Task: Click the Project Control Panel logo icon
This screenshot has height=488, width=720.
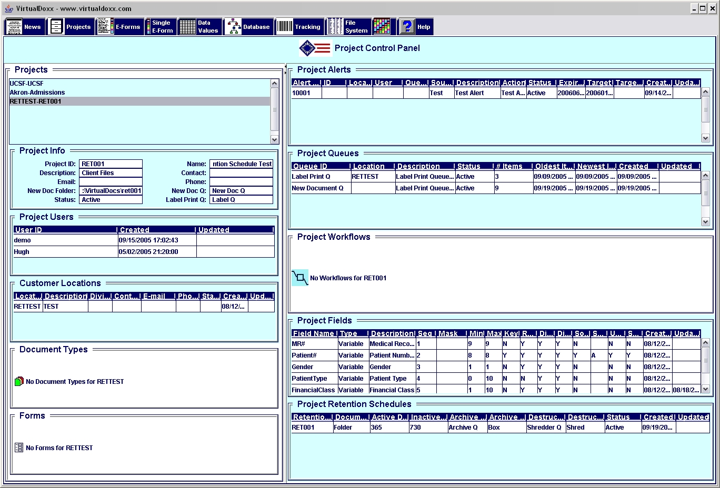Action: 315,48
